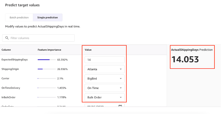Select the ExpectedShippingDays row label
The height and width of the screenshot is (114, 221).
15,60
